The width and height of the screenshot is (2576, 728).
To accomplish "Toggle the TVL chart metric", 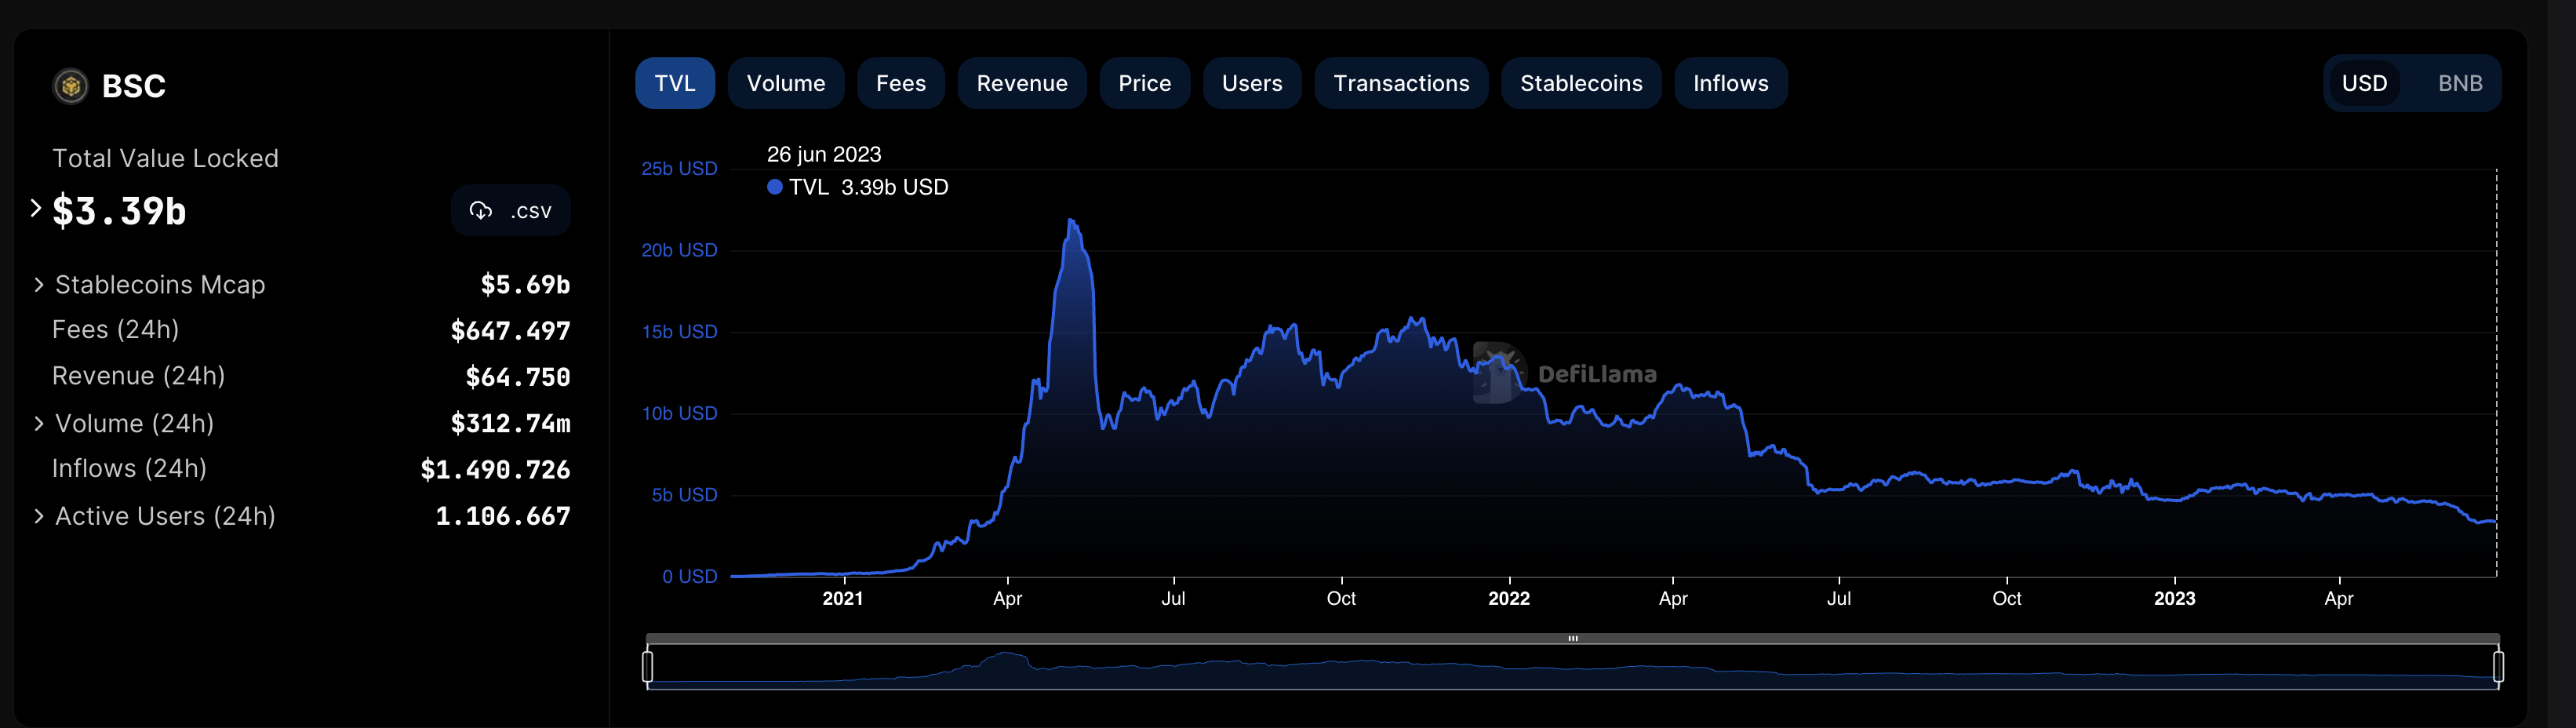I will point(674,83).
